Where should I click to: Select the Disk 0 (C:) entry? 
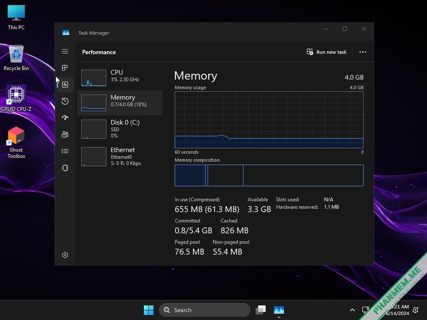[120, 129]
